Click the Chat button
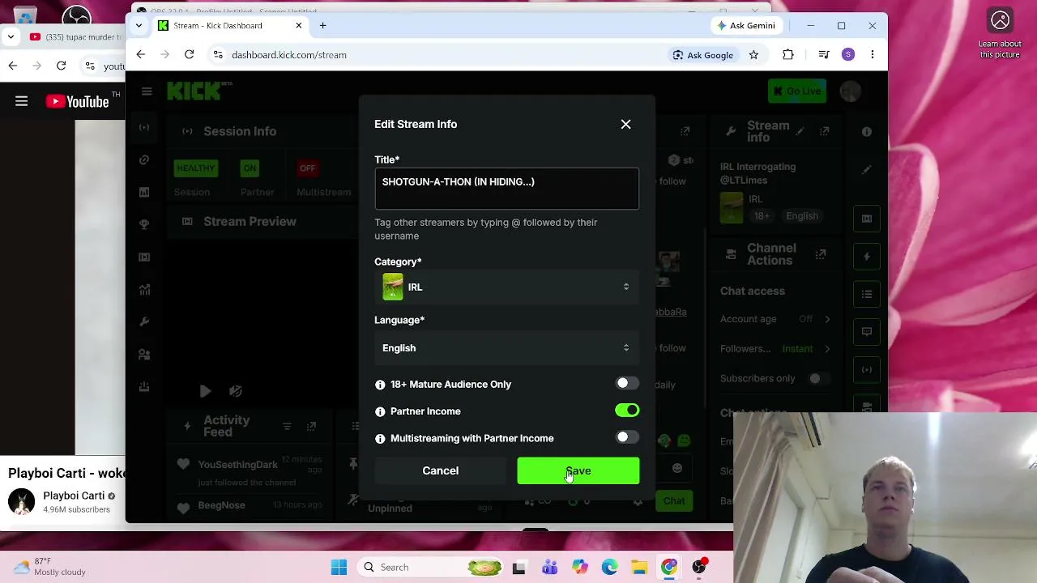Viewport: 1037px width, 583px height. pyautogui.click(x=674, y=500)
